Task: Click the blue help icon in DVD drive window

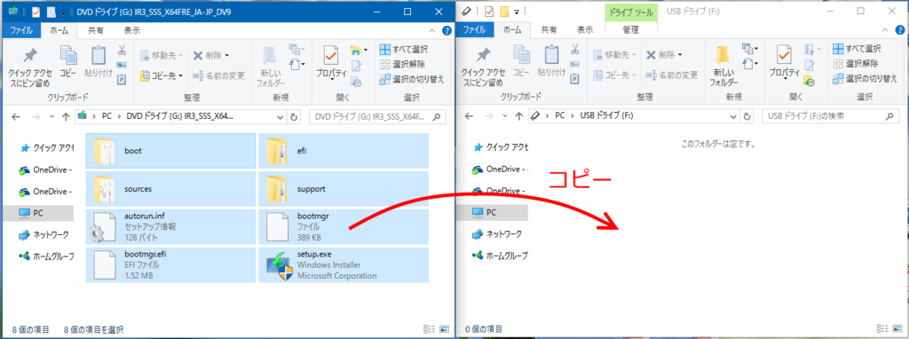Action: pyautogui.click(x=447, y=31)
